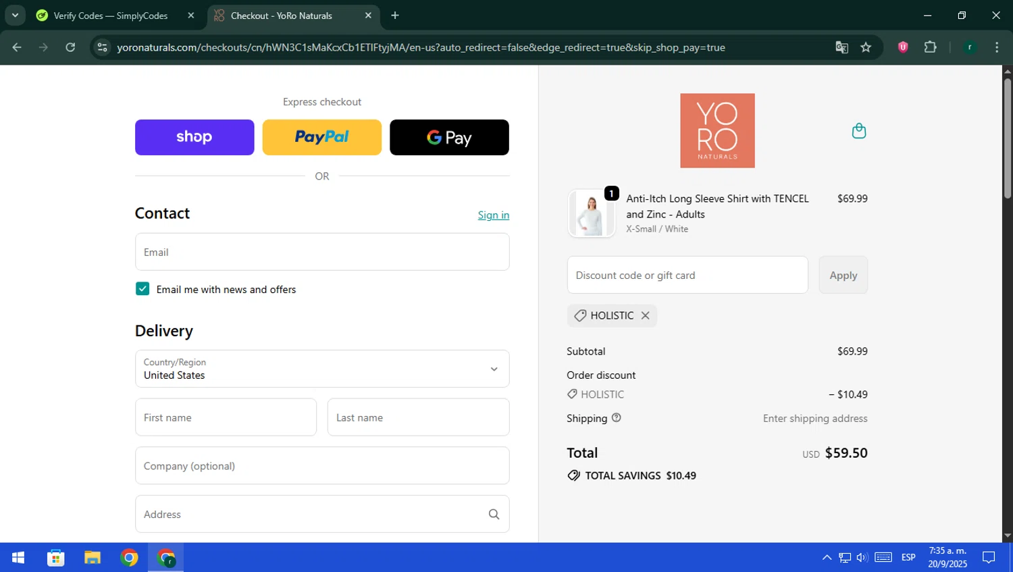Open a new browser tab

pyautogui.click(x=395, y=16)
